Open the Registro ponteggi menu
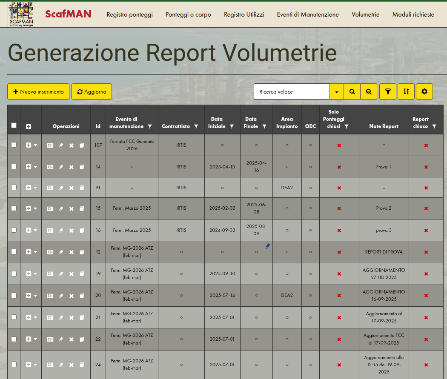 130,14
